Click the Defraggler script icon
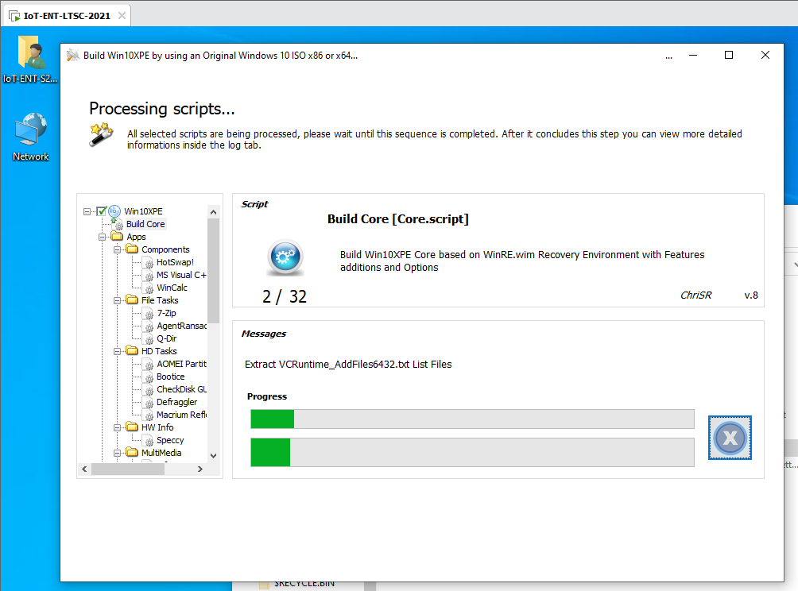The height and width of the screenshot is (591, 798). pyautogui.click(x=148, y=402)
